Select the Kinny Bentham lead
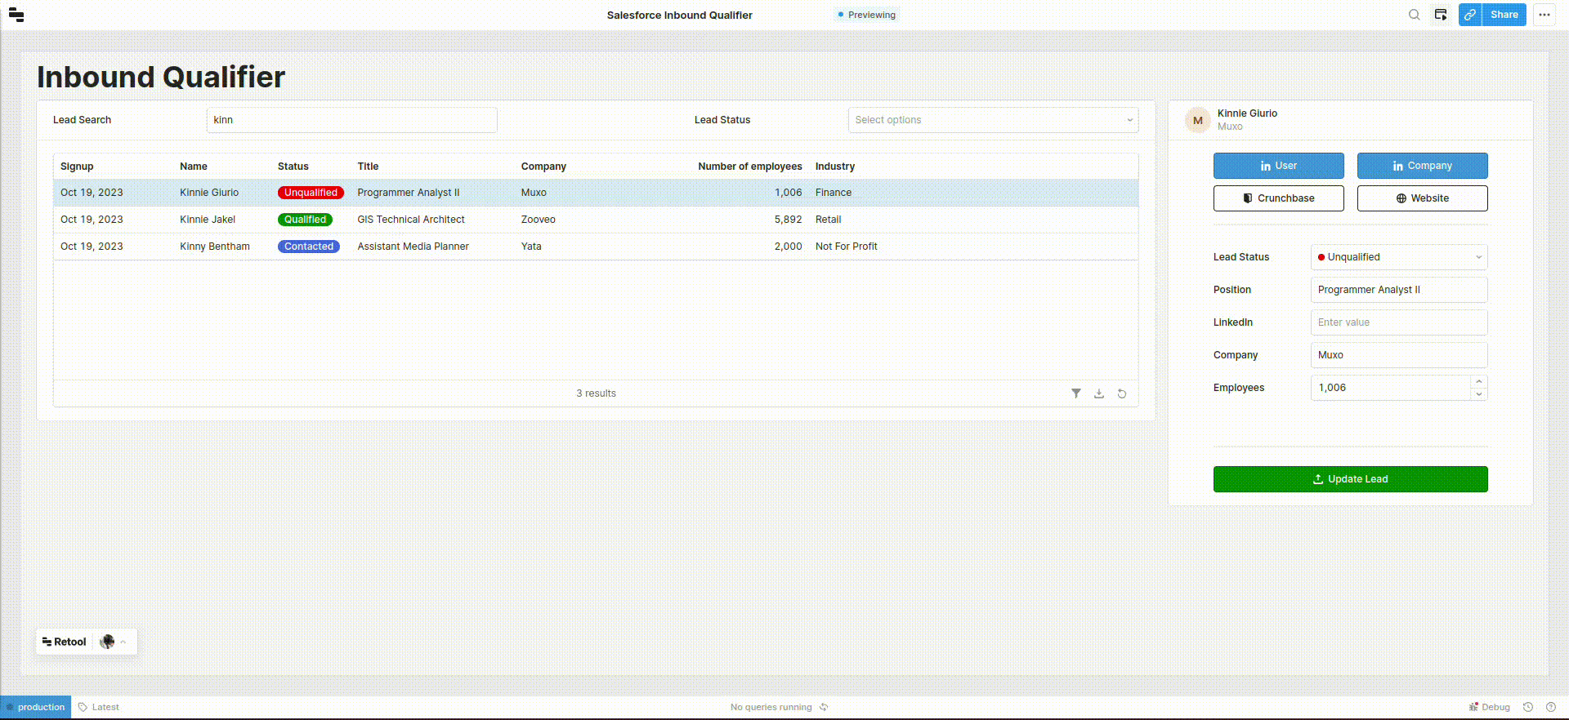1569x720 pixels. pos(215,247)
